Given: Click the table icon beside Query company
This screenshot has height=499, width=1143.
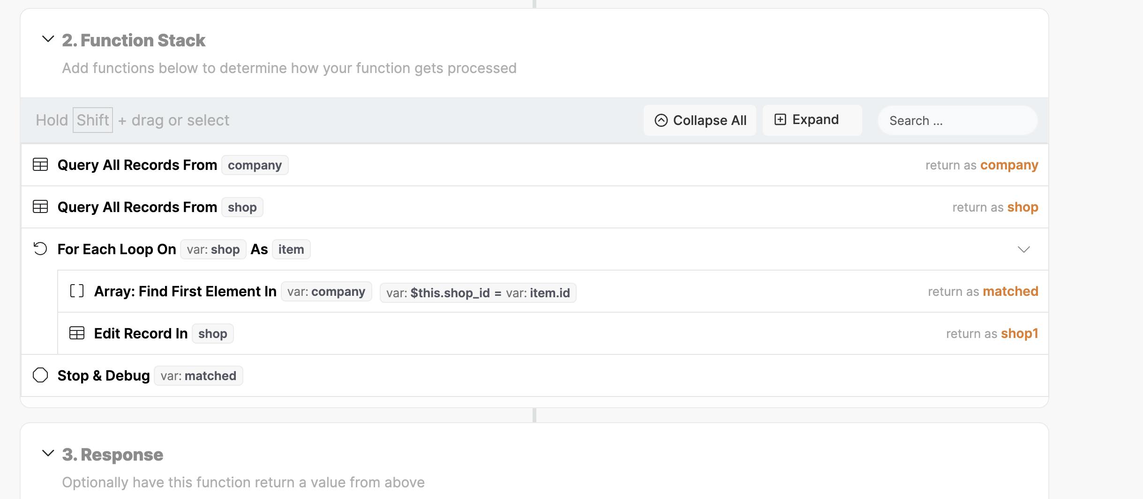Looking at the screenshot, I should point(40,165).
